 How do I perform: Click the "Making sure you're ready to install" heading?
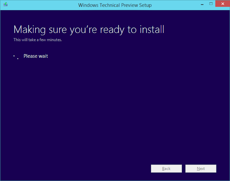[x=89, y=30]
